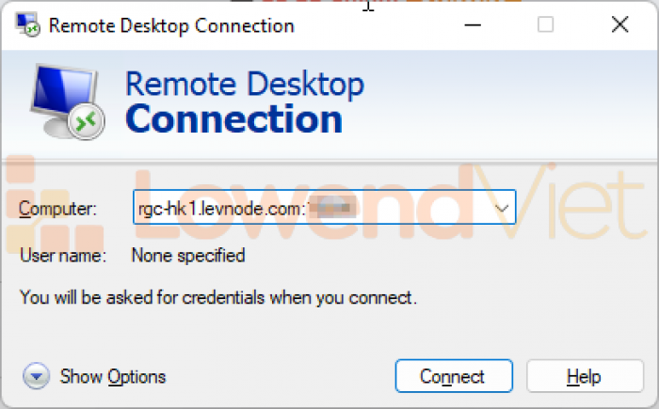Image resolution: width=659 pixels, height=409 pixels.
Task: Click the blurred port number in Computer field
Action: (331, 208)
